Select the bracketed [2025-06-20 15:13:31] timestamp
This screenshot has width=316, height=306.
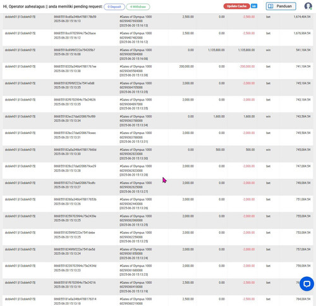(134, 142)
